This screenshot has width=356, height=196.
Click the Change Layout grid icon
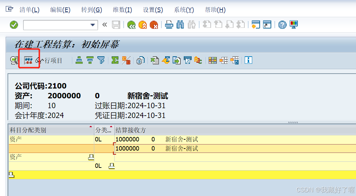click(212, 60)
